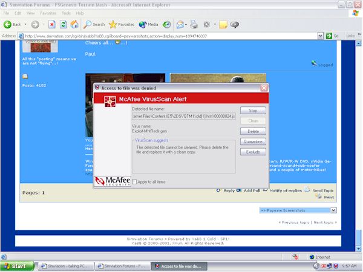Open the Media toolbar button

pyautogui.click(x=149, y=25)
